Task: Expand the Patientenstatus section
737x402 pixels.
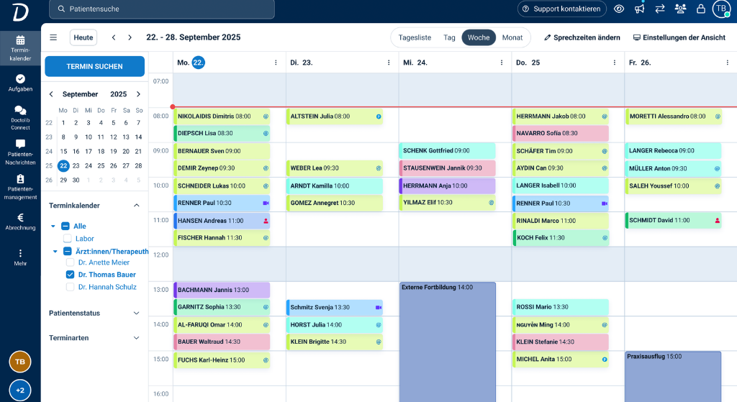Action: [x=137, y=314]
